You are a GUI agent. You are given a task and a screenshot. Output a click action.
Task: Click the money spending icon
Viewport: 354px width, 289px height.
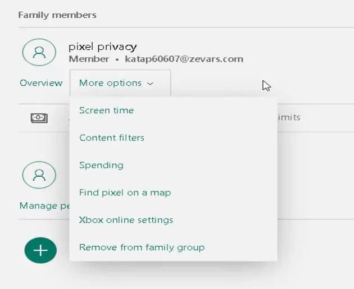(39, 118)
